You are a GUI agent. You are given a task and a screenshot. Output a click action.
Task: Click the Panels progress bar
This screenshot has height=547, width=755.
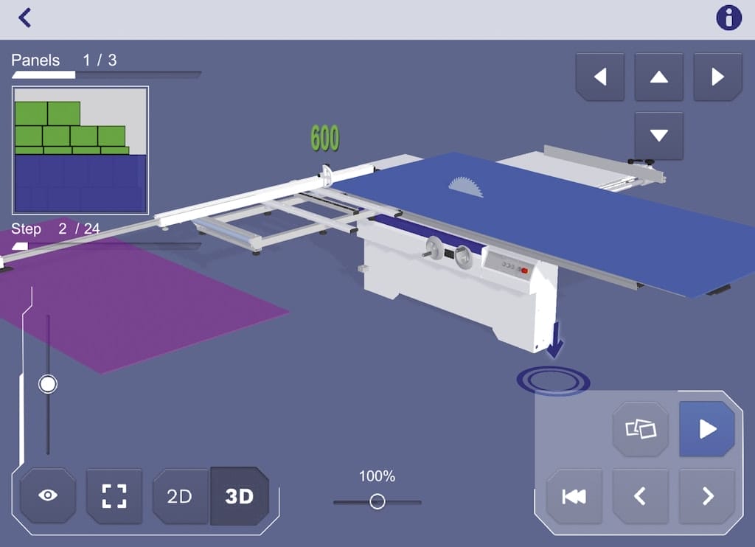point(106,74)
